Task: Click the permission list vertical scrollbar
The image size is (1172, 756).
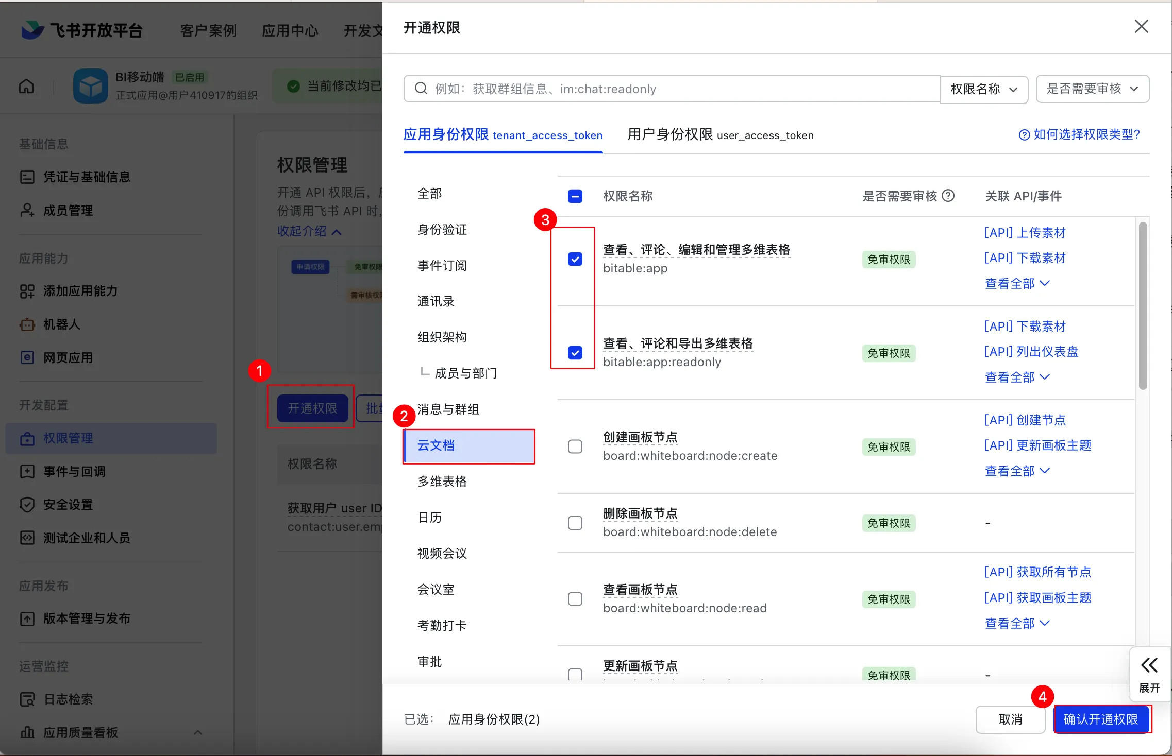Action: [x=1143, y=306]
